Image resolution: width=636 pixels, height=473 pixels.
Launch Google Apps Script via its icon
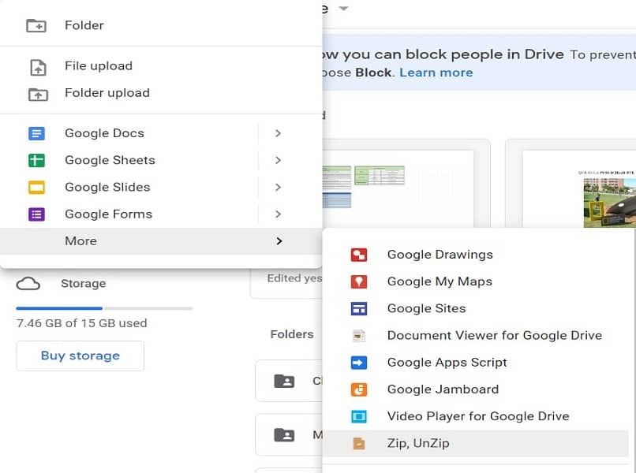pyautogui.click(x=360, y=362)
